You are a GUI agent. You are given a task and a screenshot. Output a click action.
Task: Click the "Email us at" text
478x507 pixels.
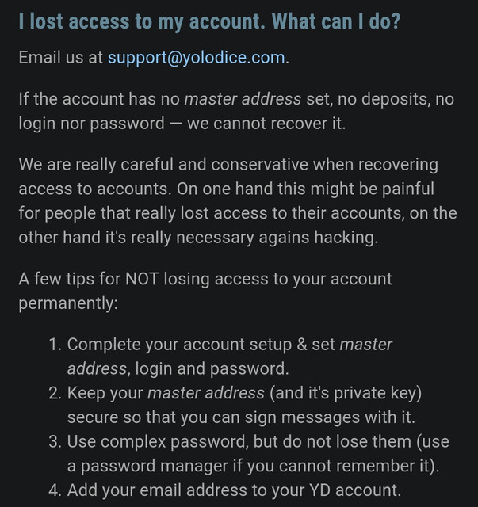click(60, 58)
